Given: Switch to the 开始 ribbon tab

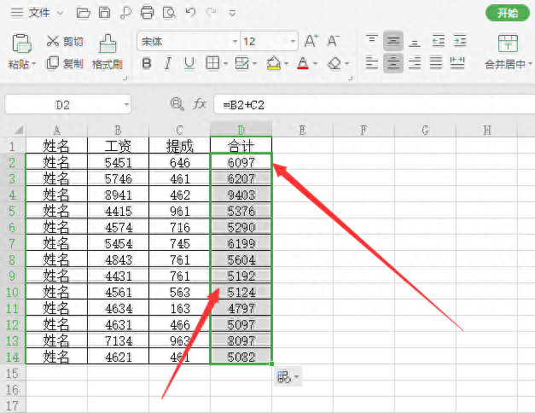Looking at the screenshot, I should click(508, 13).
